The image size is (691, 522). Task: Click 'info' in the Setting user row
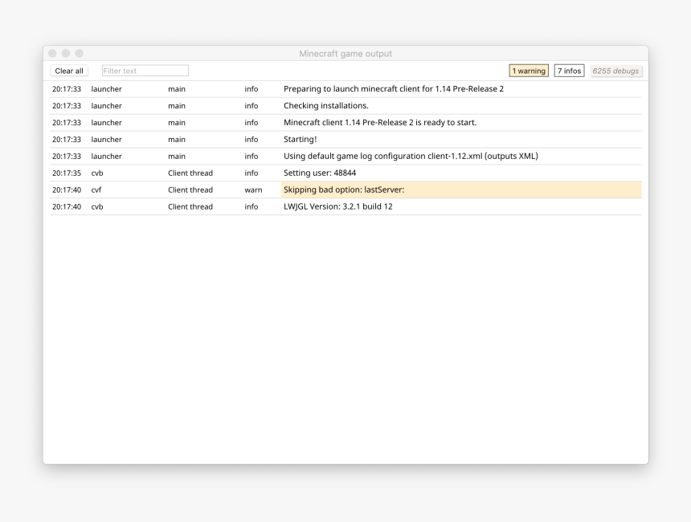[x=251, y=173]
